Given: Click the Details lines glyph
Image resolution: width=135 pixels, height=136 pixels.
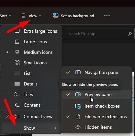Looking at the screenshot, I should pos(17,84).
